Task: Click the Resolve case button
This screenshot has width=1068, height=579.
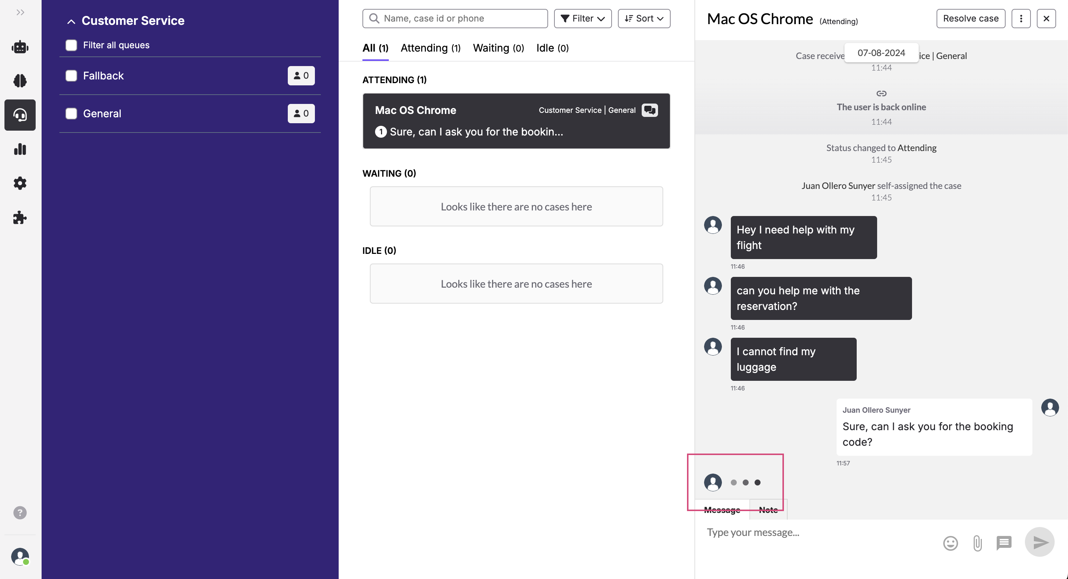Action: (971, 19)
